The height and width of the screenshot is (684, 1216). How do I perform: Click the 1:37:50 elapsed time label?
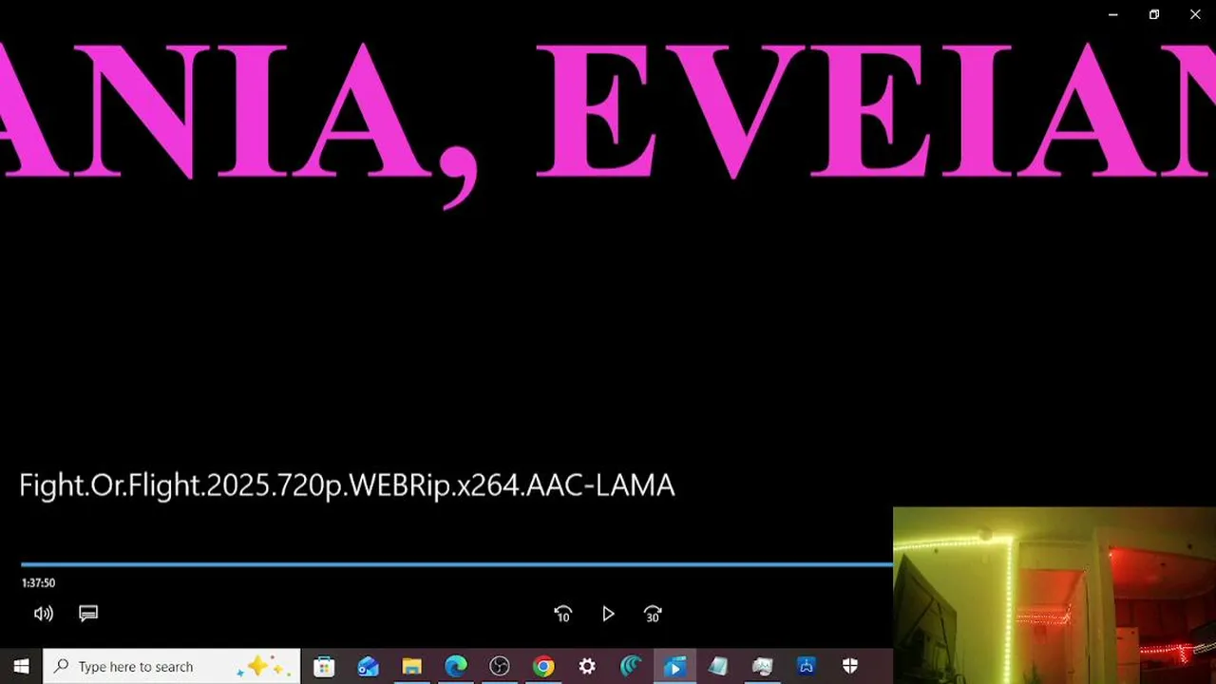(x=39, y=583)
